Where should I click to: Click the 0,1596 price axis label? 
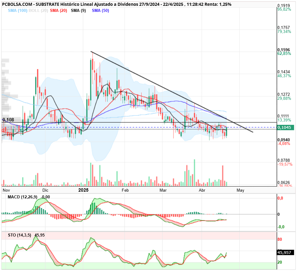284,50
